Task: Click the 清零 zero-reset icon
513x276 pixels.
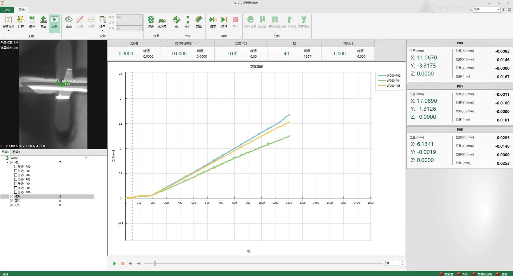Action: pyautogui.click(x=213, y=20)
